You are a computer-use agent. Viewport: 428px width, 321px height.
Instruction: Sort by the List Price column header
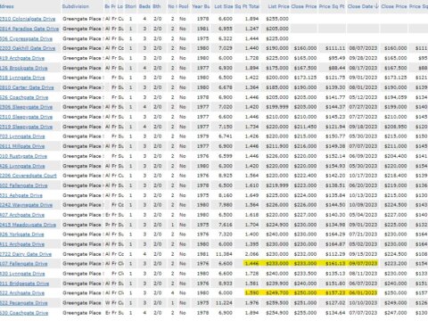pos(278,6)
